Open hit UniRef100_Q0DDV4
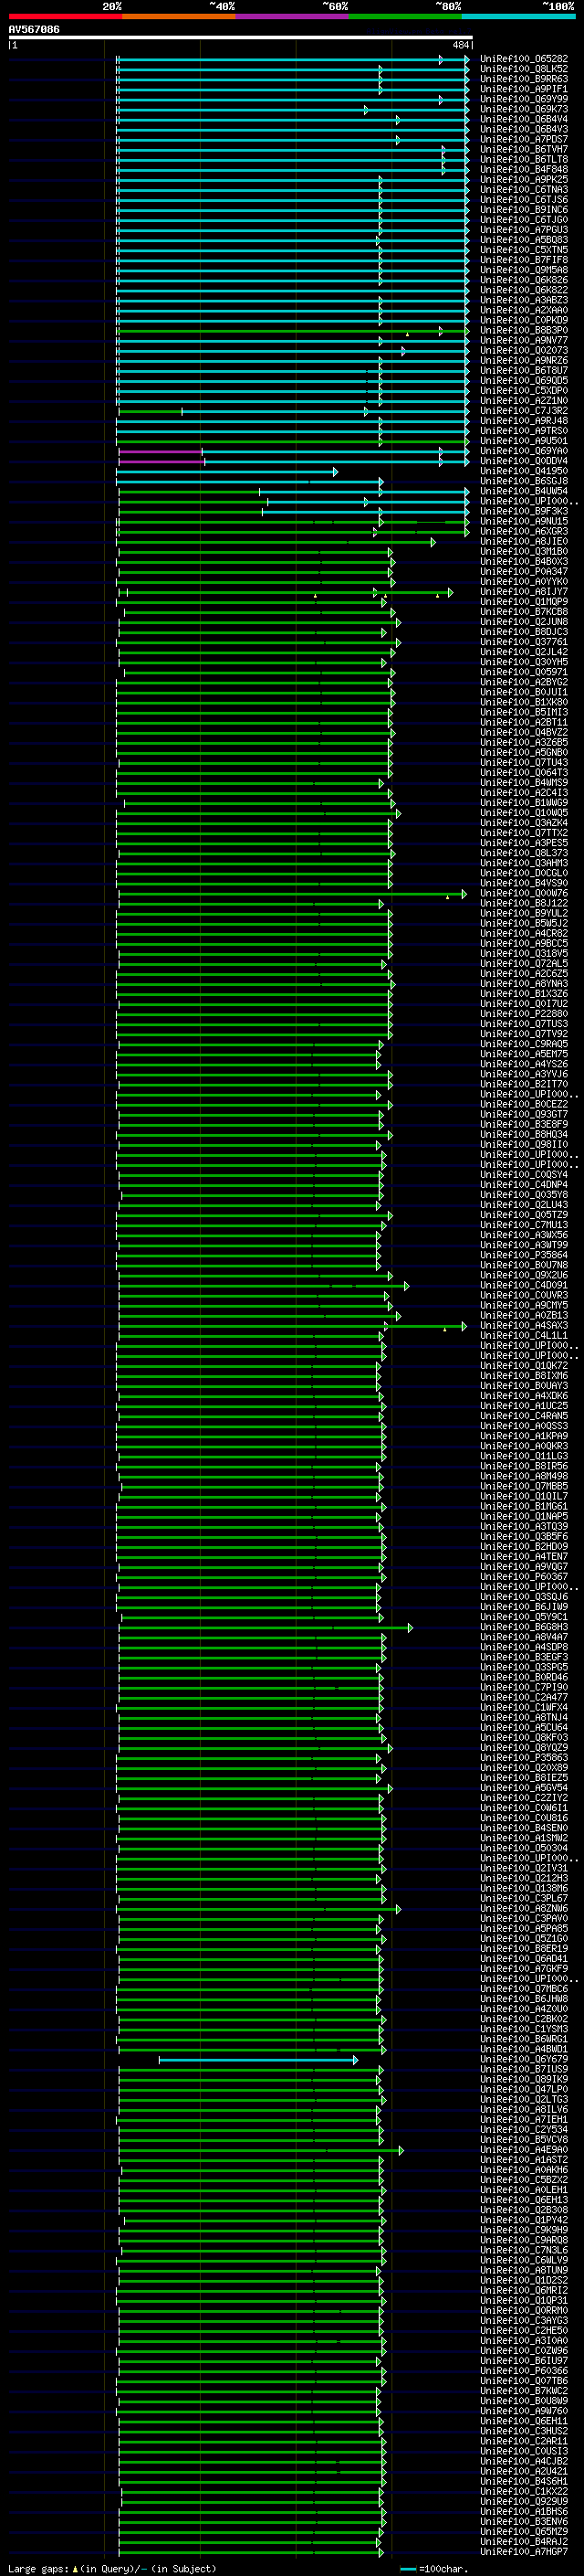584x2576 pixels. 524,461
